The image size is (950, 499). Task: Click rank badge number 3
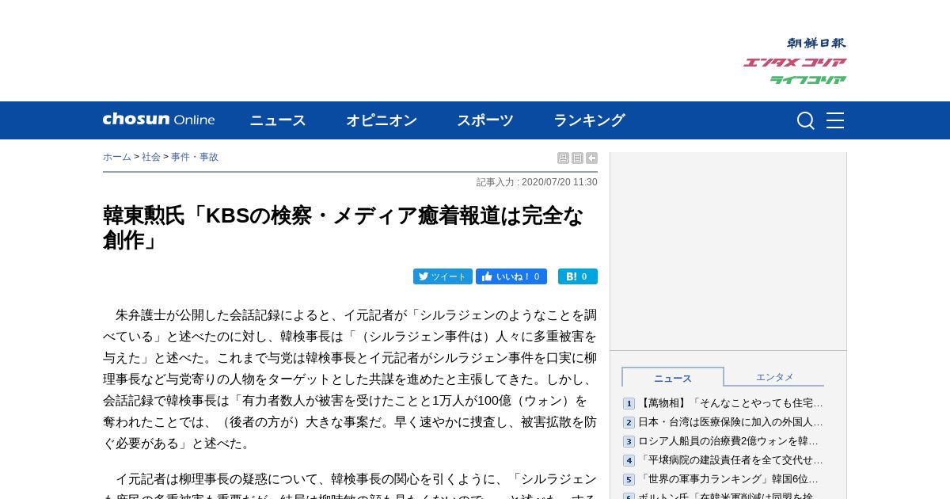point(629,441)
